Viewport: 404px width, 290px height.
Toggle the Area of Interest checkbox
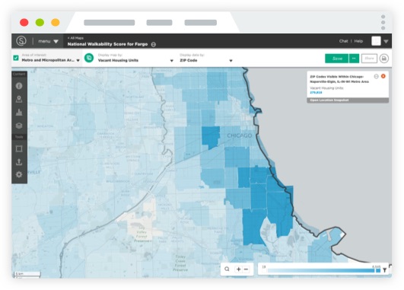16,58
